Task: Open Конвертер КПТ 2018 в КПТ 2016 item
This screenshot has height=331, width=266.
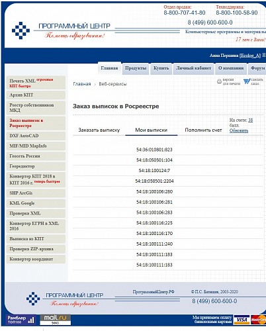Action: click(36, 179)
